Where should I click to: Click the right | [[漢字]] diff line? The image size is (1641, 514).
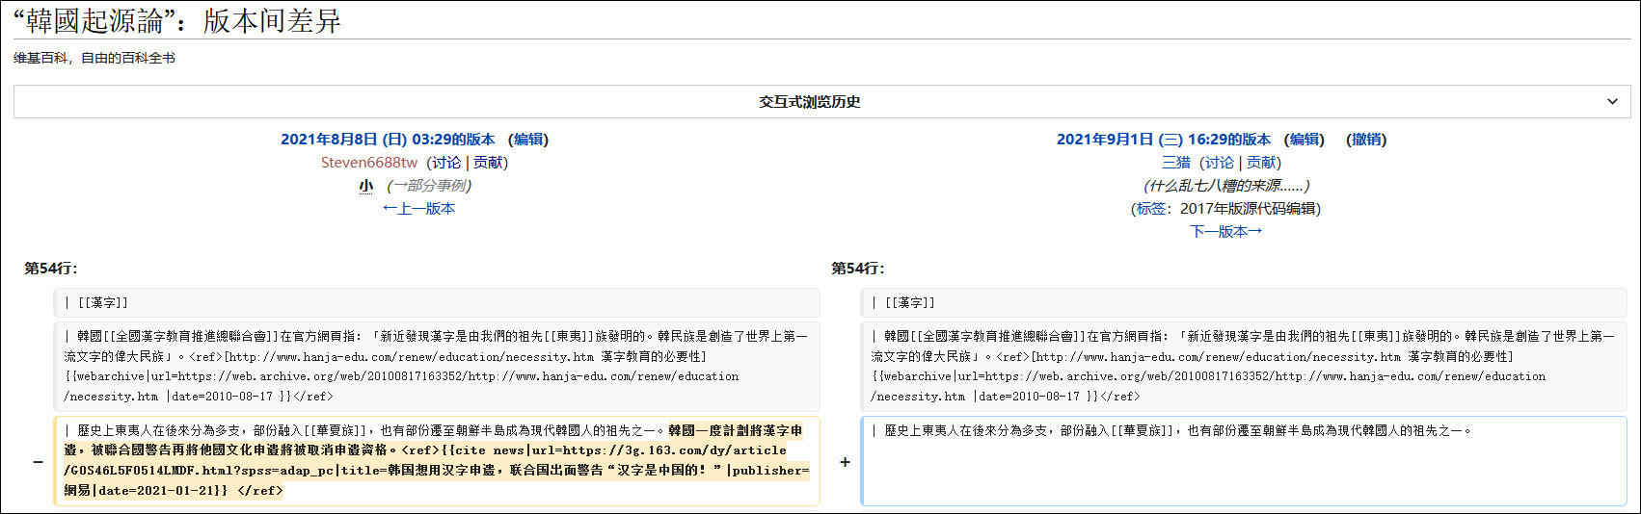click(x=1244, y=302)
